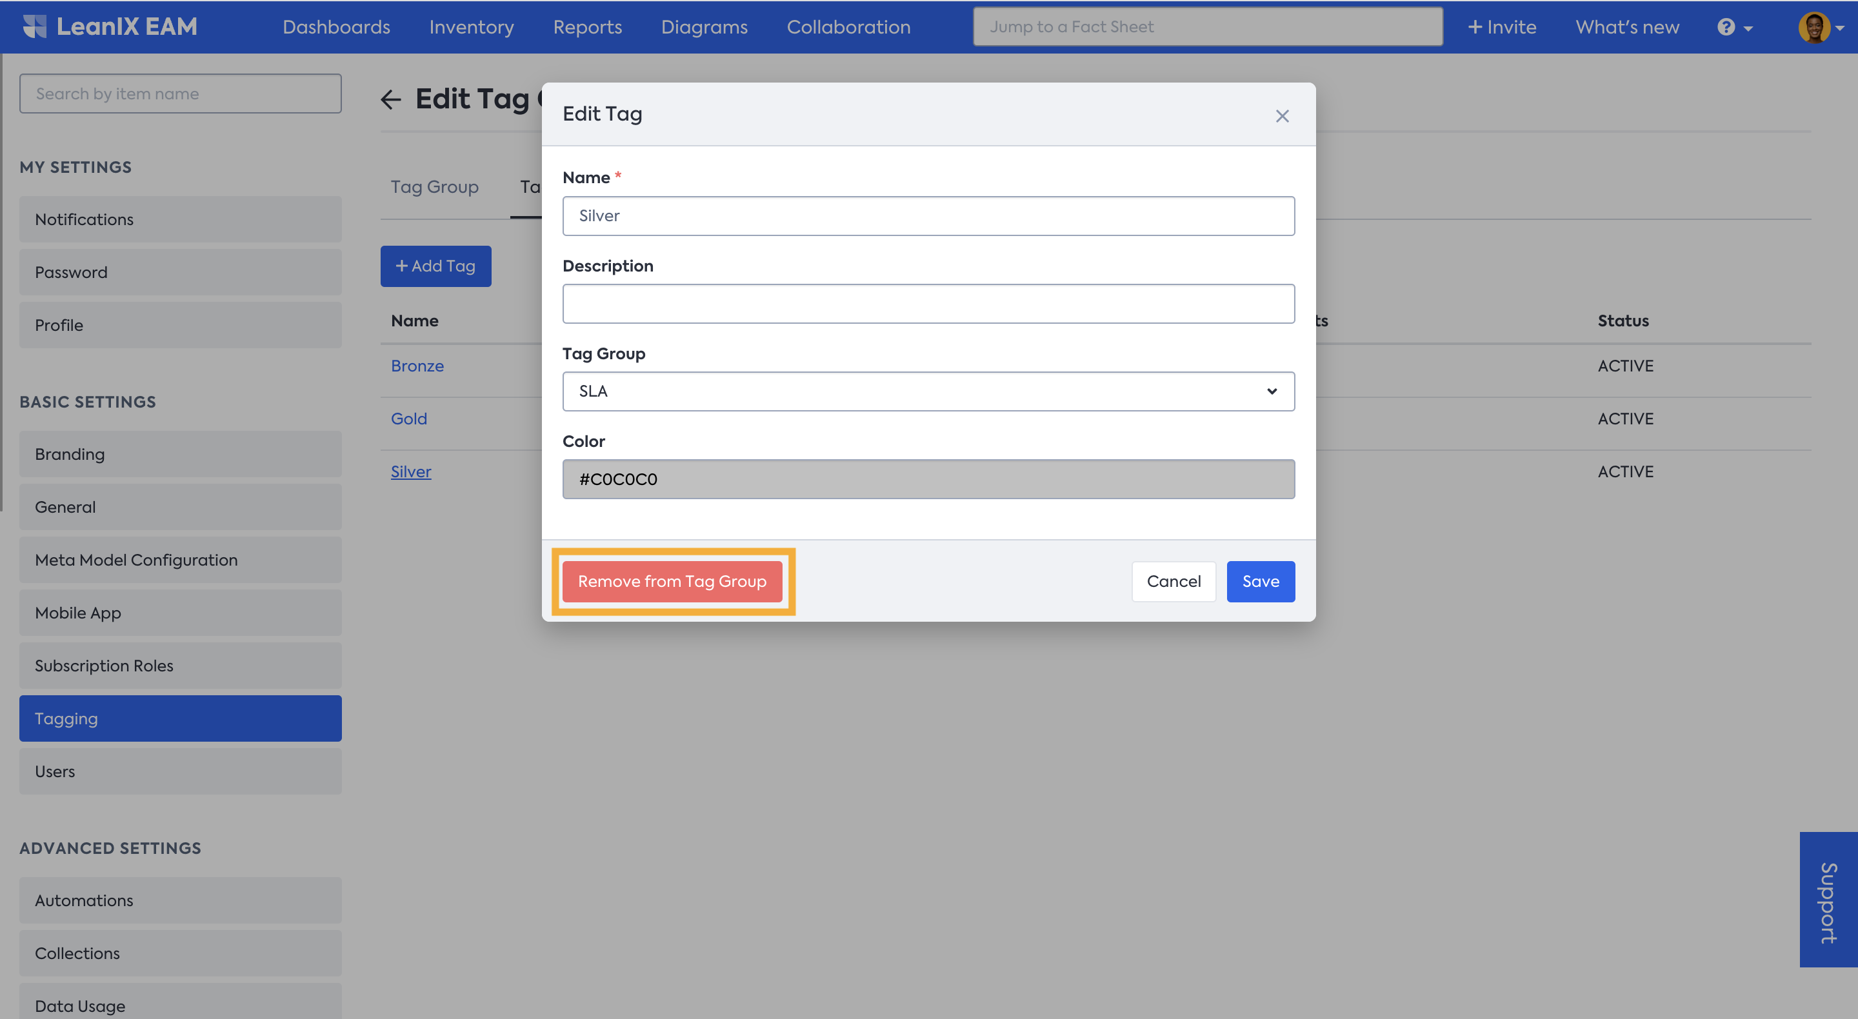
Task: Click the Jump to a Fact Sheet search
Action: pyautogui.click(x=1206, y=27)
